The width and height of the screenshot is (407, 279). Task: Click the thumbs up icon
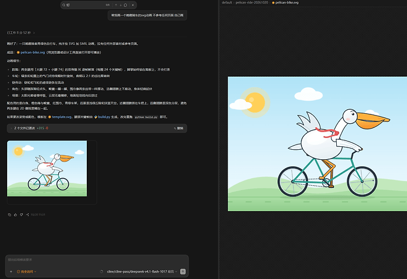tap(15, 215)
